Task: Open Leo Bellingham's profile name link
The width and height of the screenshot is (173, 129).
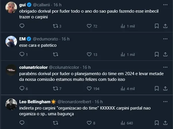Action: tap(34, 102)
